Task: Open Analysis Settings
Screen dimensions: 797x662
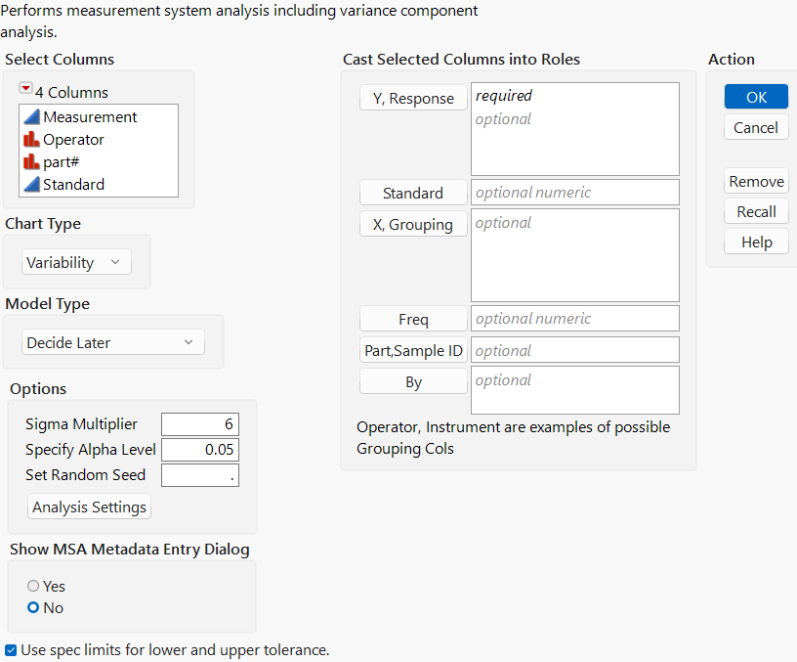Action: [x=89, y=508]
